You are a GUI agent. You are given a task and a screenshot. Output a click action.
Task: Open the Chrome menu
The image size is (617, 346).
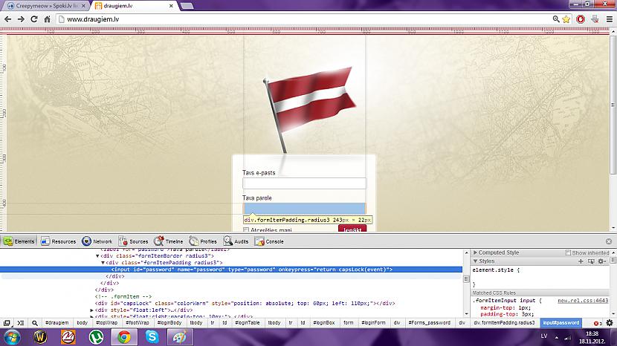point(609,19)
